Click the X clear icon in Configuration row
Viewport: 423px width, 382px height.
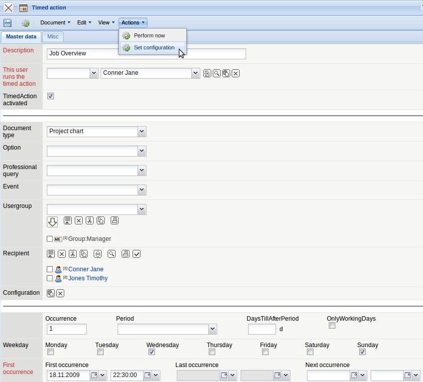click(x=60, y=293)
